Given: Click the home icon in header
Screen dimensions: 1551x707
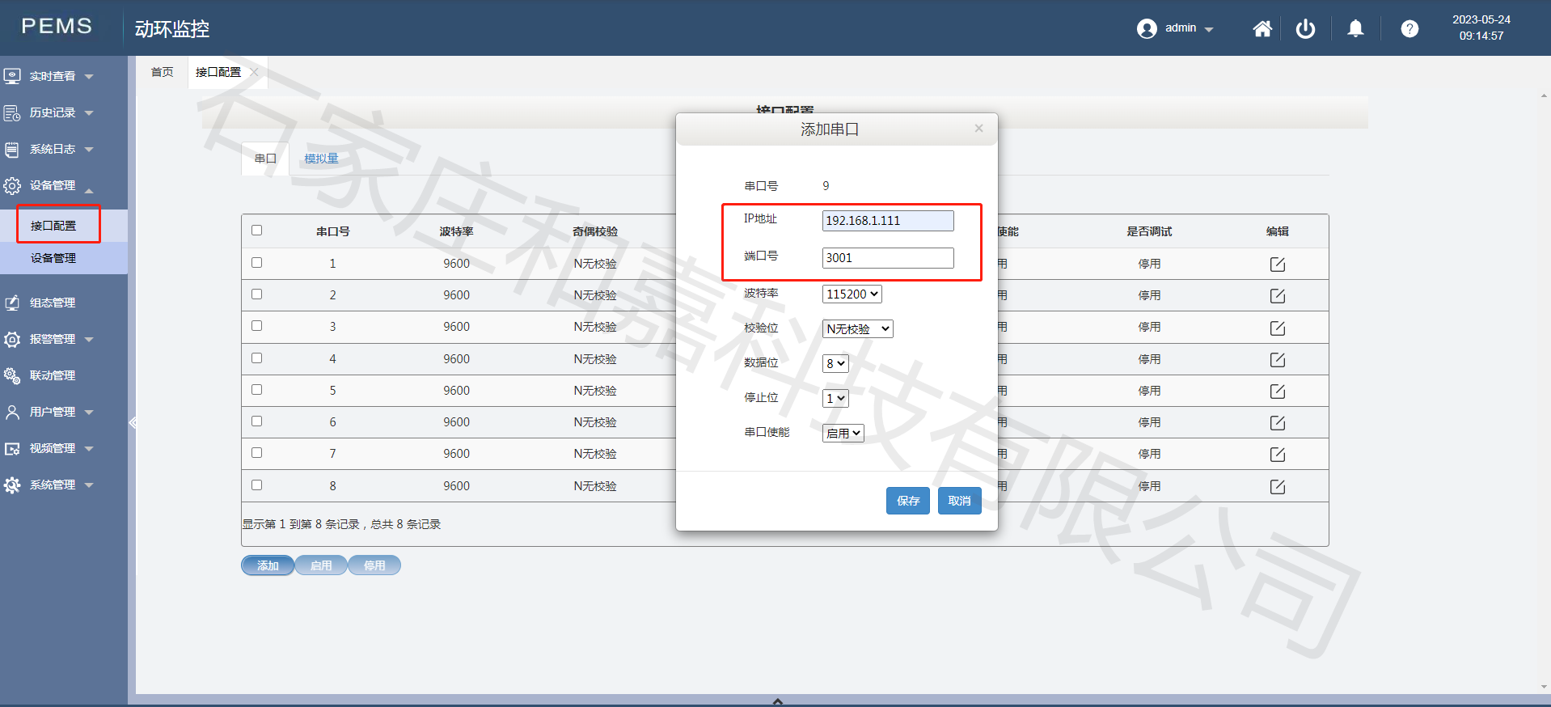Looking at the screenshot, I should tap(1262, 29).
